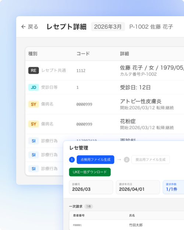The height and width of the screenshot is (230, 184).
Task: Click the レセプト詳細 page title
Action: tap(67, 27)
